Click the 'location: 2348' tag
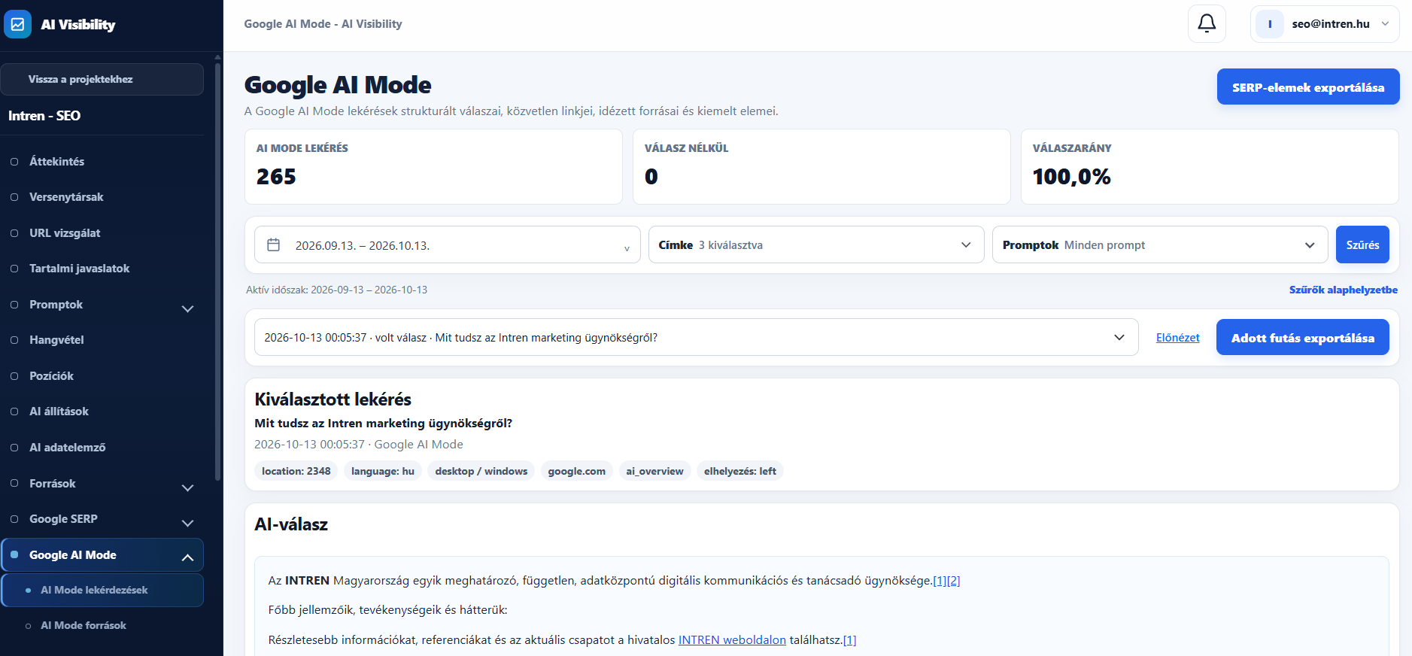 296,471
